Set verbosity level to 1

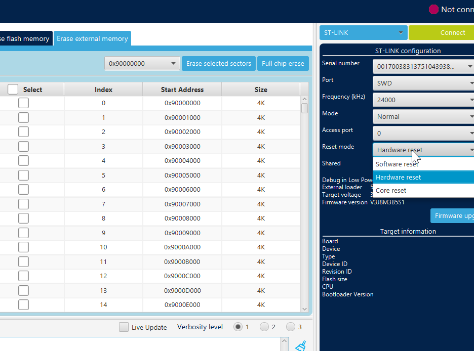(x=238, y=327)
